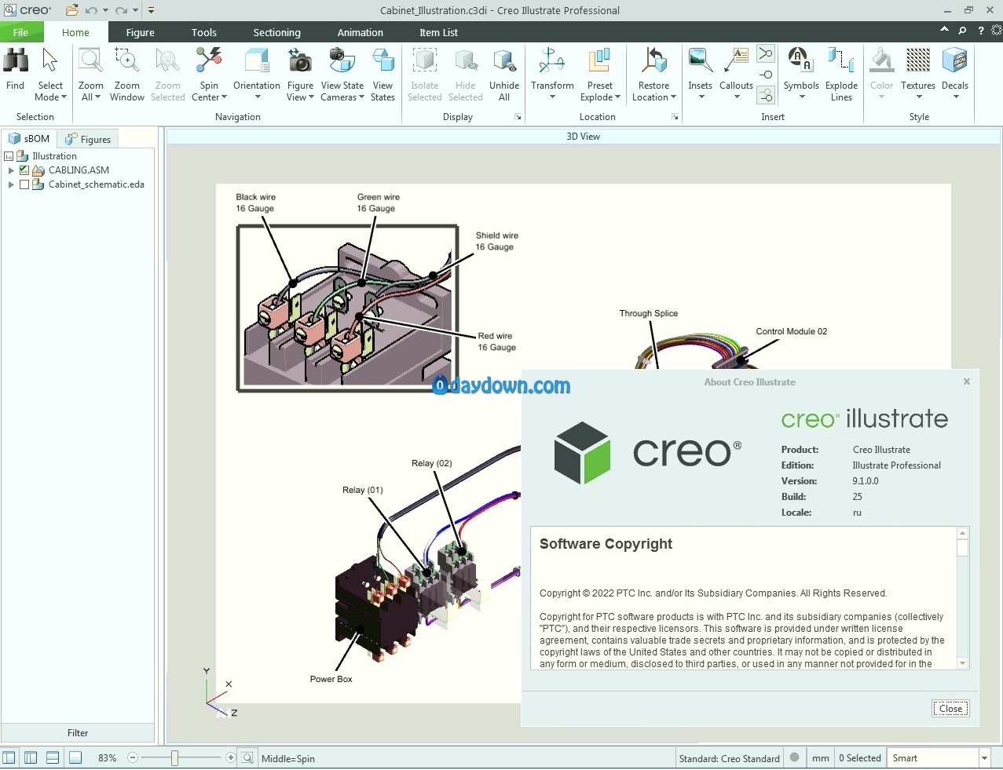The height and width of the screenshot is (770, 1003).
Task: Click the search magnifier in ribbon corner
Action: 962,31
